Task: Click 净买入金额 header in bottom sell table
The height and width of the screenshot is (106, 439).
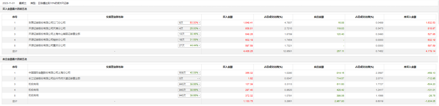Action: [x=410, y=67]
